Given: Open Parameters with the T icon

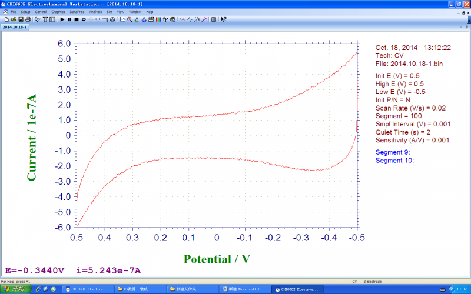Looking at the screenshot, I should coord(45,19).
